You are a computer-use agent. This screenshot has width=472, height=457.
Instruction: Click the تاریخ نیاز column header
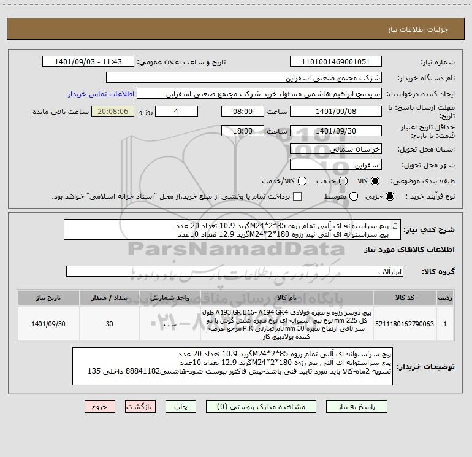[48, 298]
